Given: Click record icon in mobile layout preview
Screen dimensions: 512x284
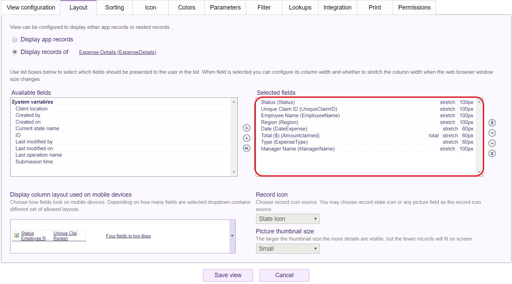Looking at the screenshot, I should click(x=16, y=235).
